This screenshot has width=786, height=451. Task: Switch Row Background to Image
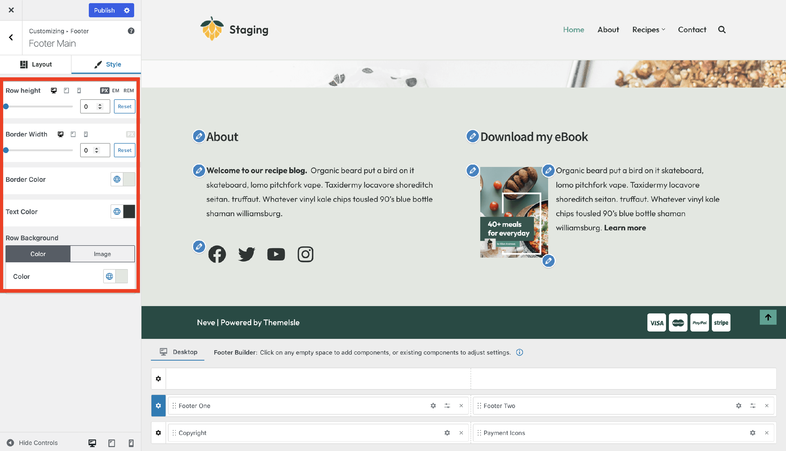[x=102, y=254]
